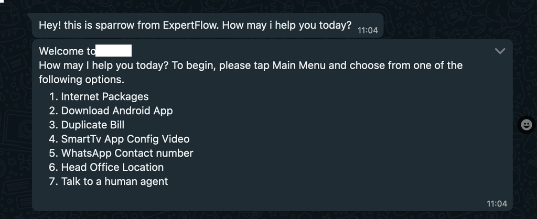Click the WhatsApp Contact number option
The width and height of the screenshot is (537, 219).
coord(127,153)
